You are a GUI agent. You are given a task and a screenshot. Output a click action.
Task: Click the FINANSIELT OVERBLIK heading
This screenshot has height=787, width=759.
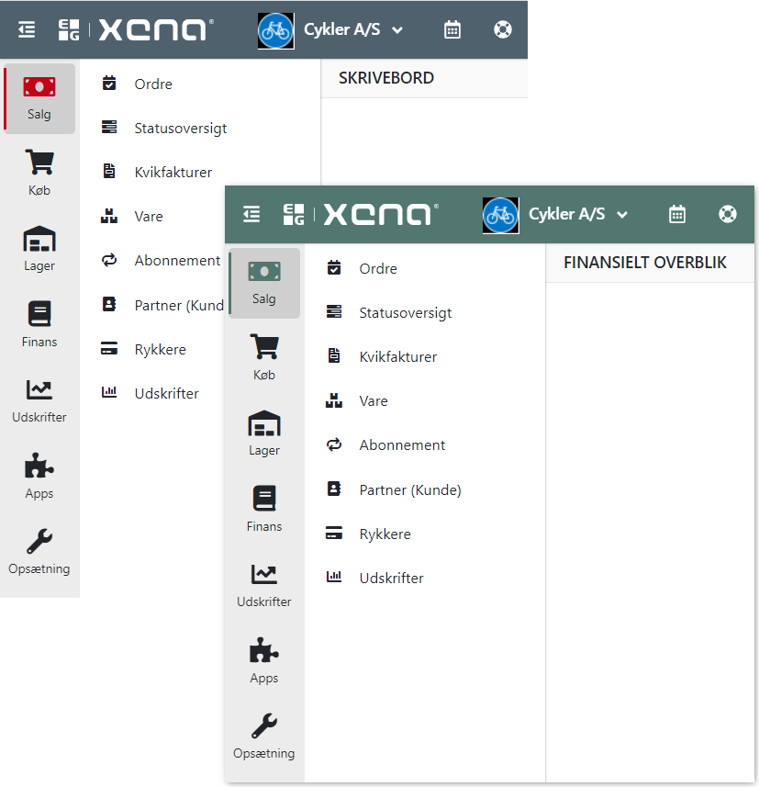click(644, 263)
